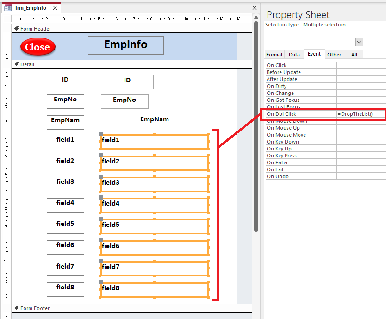The height and width of the screenshot is (319, 386).
Task: Select the field6 label control
Action: click(x=65, y=247)
